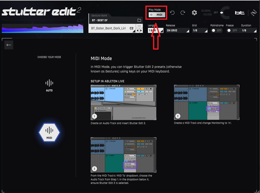
Task: Open setup step 2 screenshot thumbnail
Action: click(x=207, y=102)
